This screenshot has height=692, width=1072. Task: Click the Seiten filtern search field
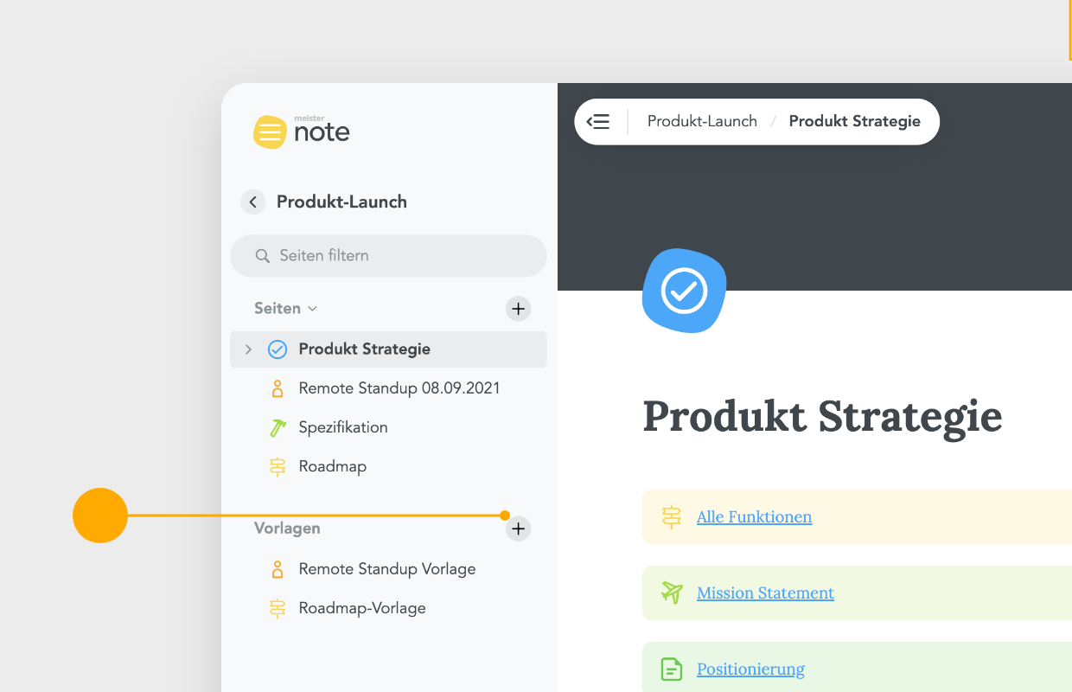tap(388, 256)
